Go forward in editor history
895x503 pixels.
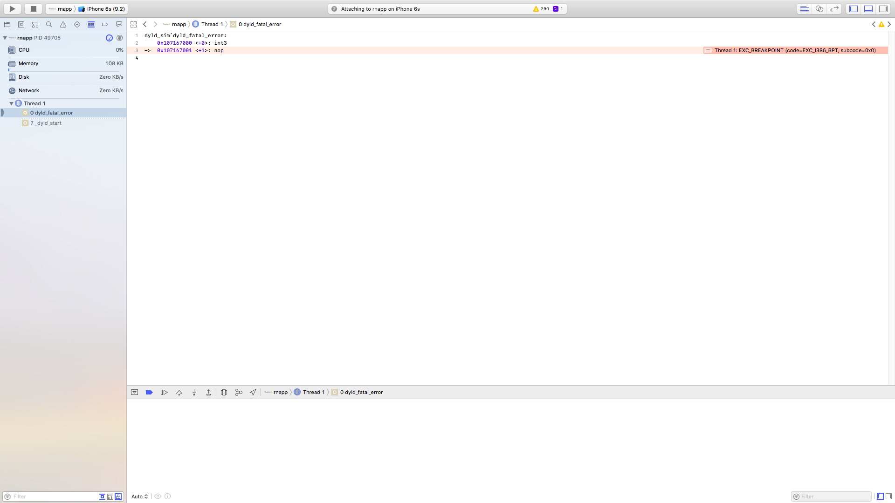click(x=155, y=24)
